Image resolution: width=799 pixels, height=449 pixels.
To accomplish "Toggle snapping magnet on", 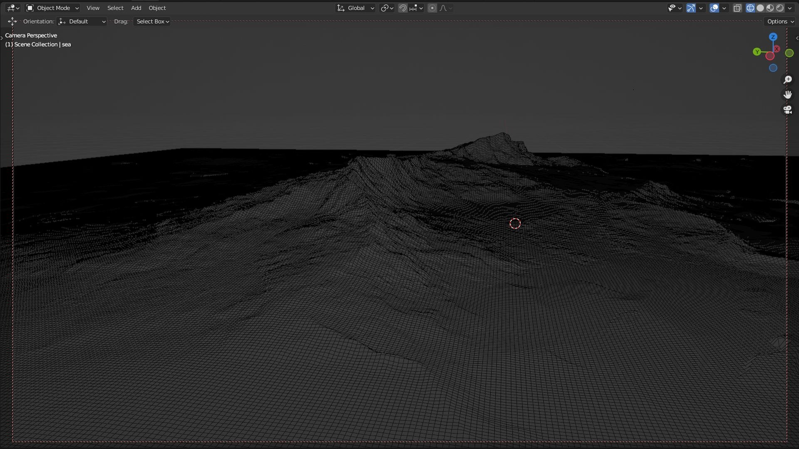I will (402, 8).
